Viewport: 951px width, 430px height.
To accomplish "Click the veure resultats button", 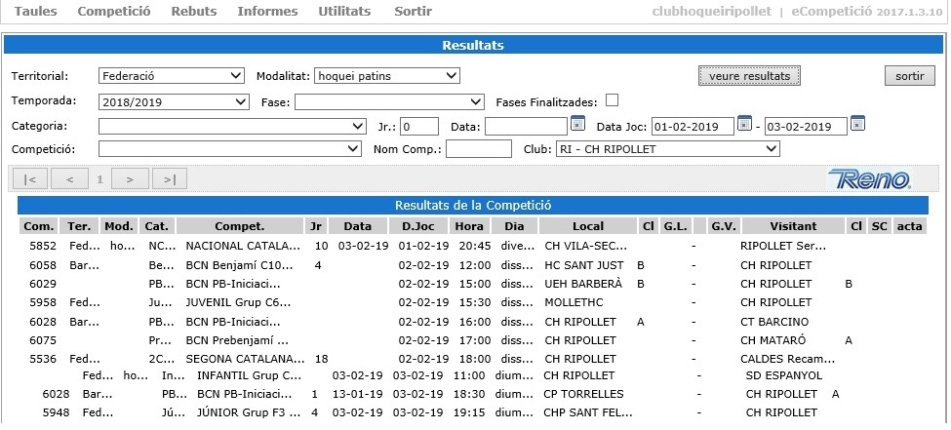I will click(x=749, y=76).
